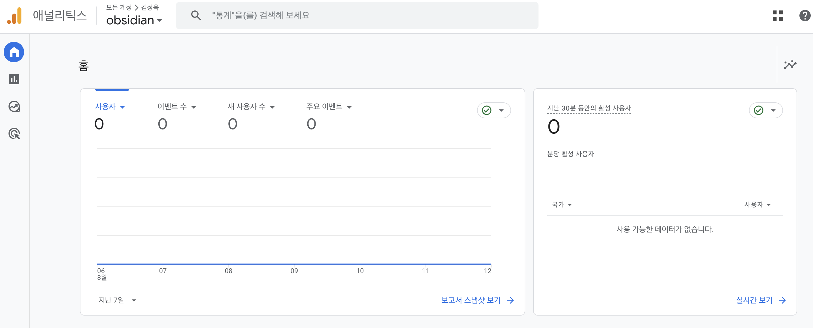Viewport: 813px width, 328px height.
Task: Open the Google apps grid icon
Action: coord(778,16)
